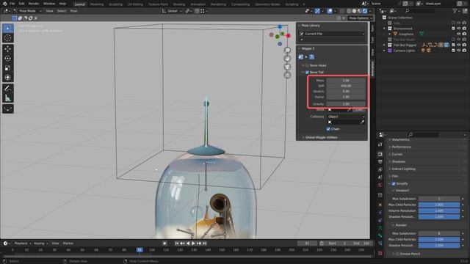470x264 pixels.
Task: Open Collisions Object type dropdown
Action: [346, 117]
